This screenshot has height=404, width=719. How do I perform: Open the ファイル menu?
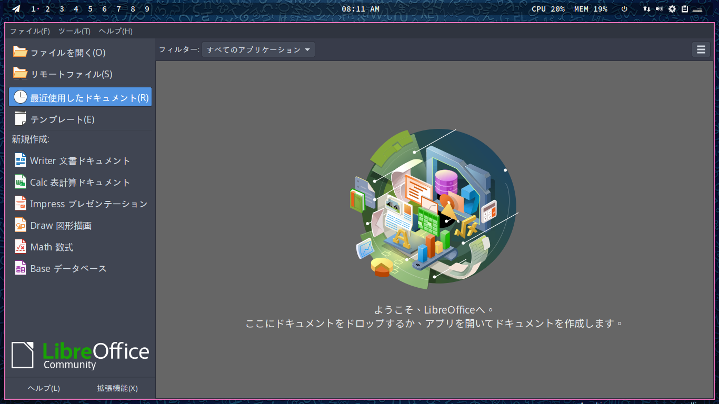tap(30, 31)
